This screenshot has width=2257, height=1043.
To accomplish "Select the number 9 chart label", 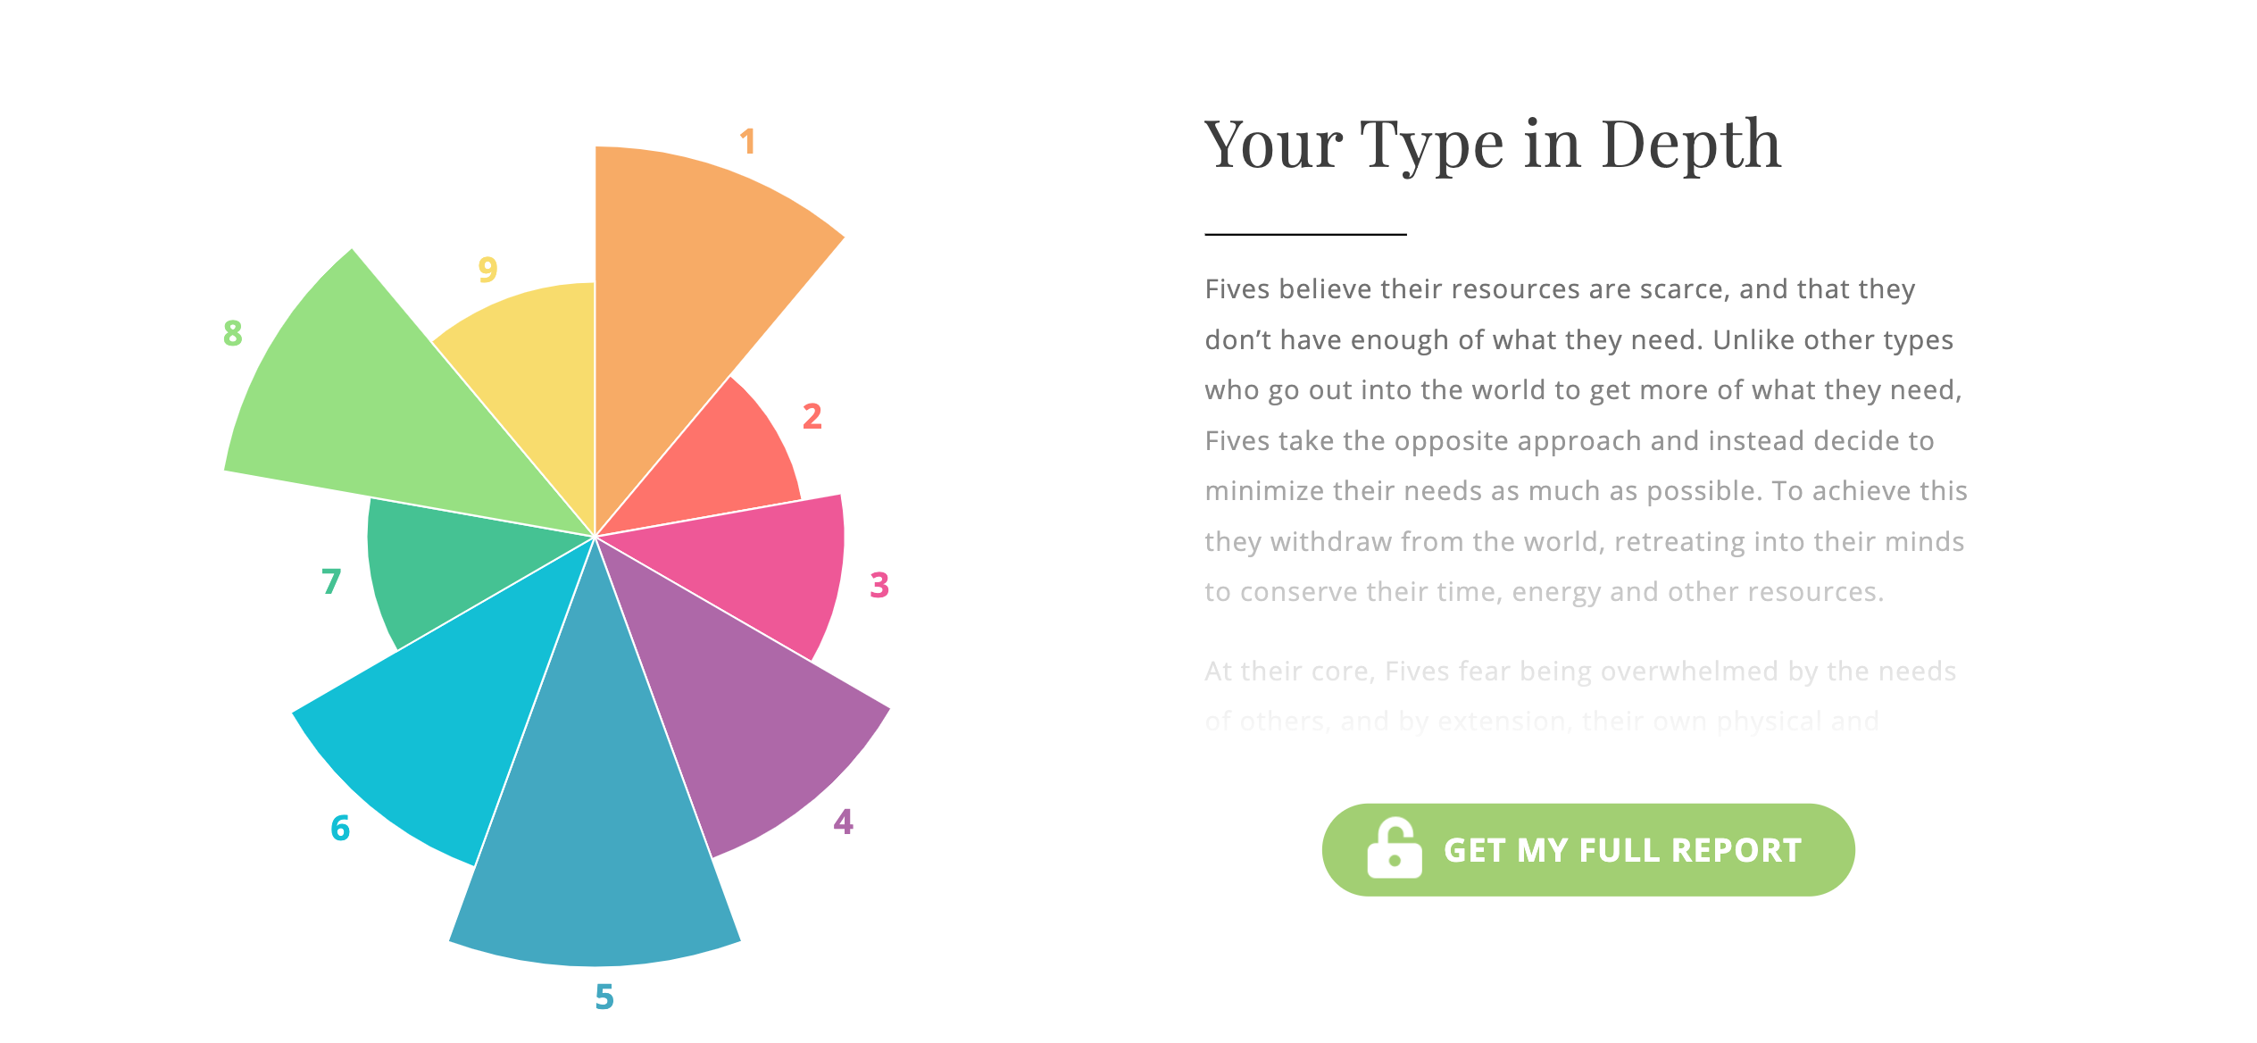I will [487, 271].
